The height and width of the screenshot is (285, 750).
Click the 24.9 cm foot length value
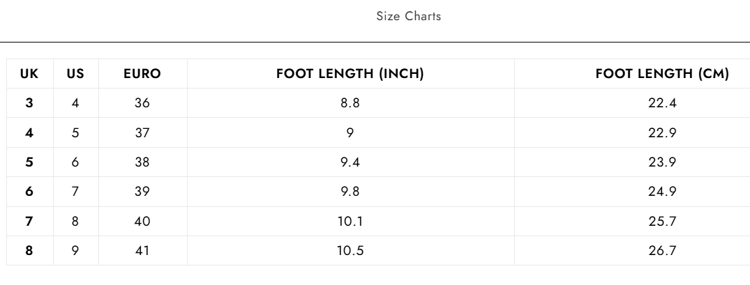tap(661, 192)
